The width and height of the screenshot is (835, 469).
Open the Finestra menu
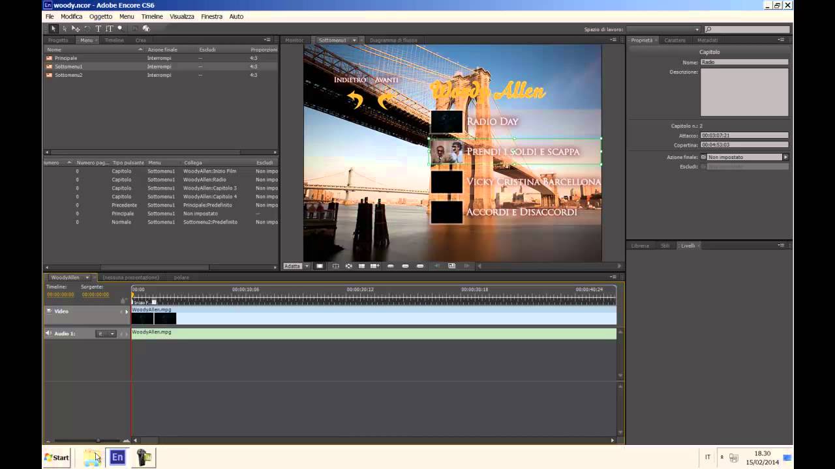point(211,16)
